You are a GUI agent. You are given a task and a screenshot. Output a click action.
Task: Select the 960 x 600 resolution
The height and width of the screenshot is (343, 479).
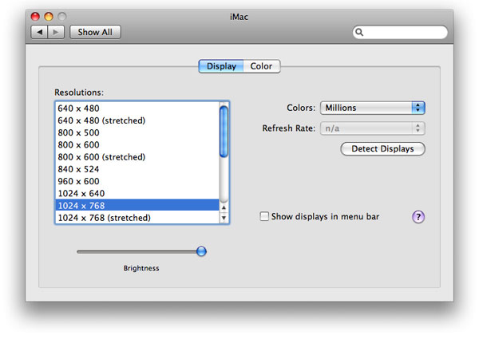137,181
